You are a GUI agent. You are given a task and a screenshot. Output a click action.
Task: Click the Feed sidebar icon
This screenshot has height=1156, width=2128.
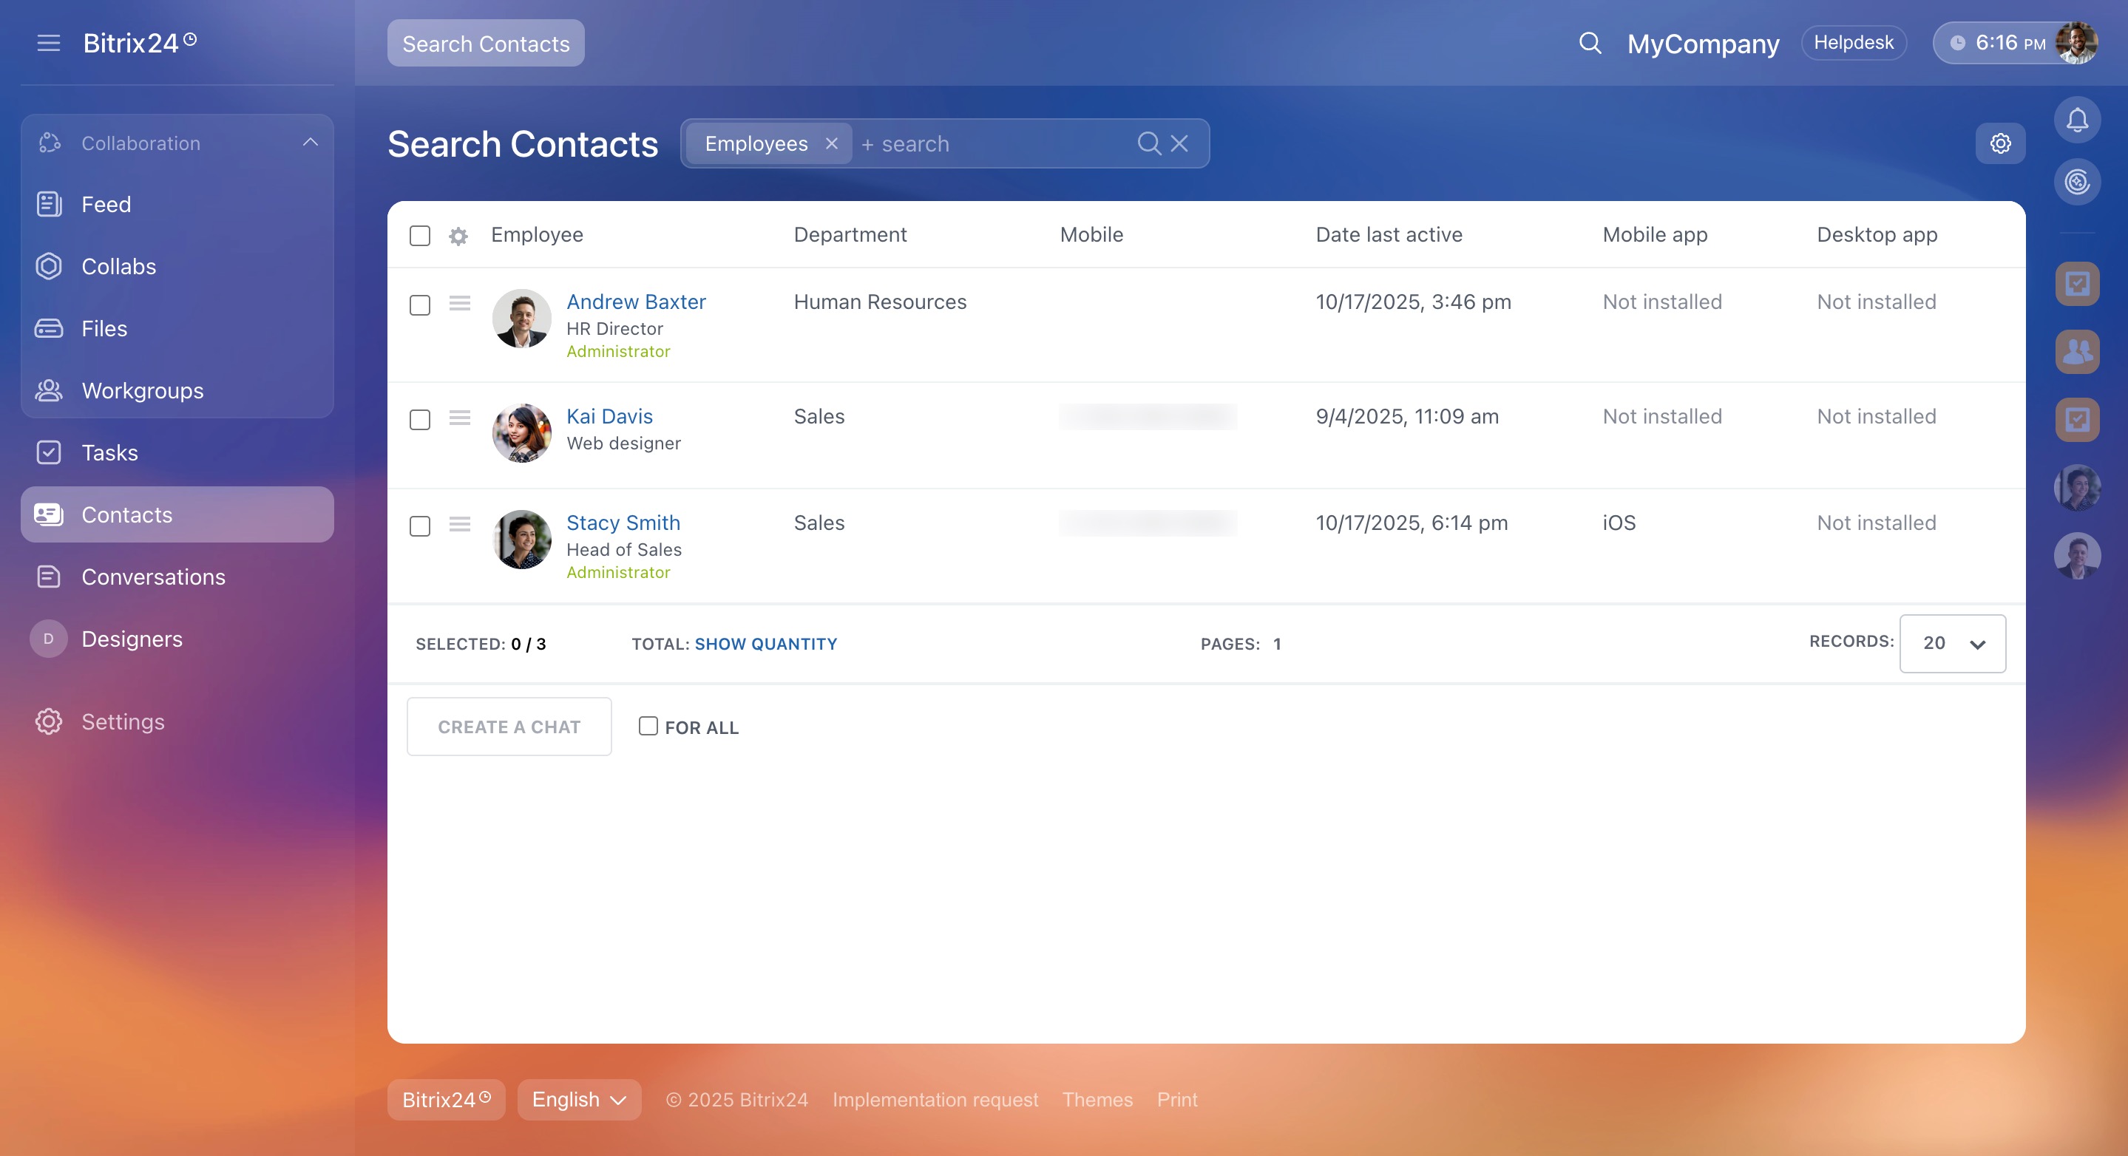coord(49,204)
